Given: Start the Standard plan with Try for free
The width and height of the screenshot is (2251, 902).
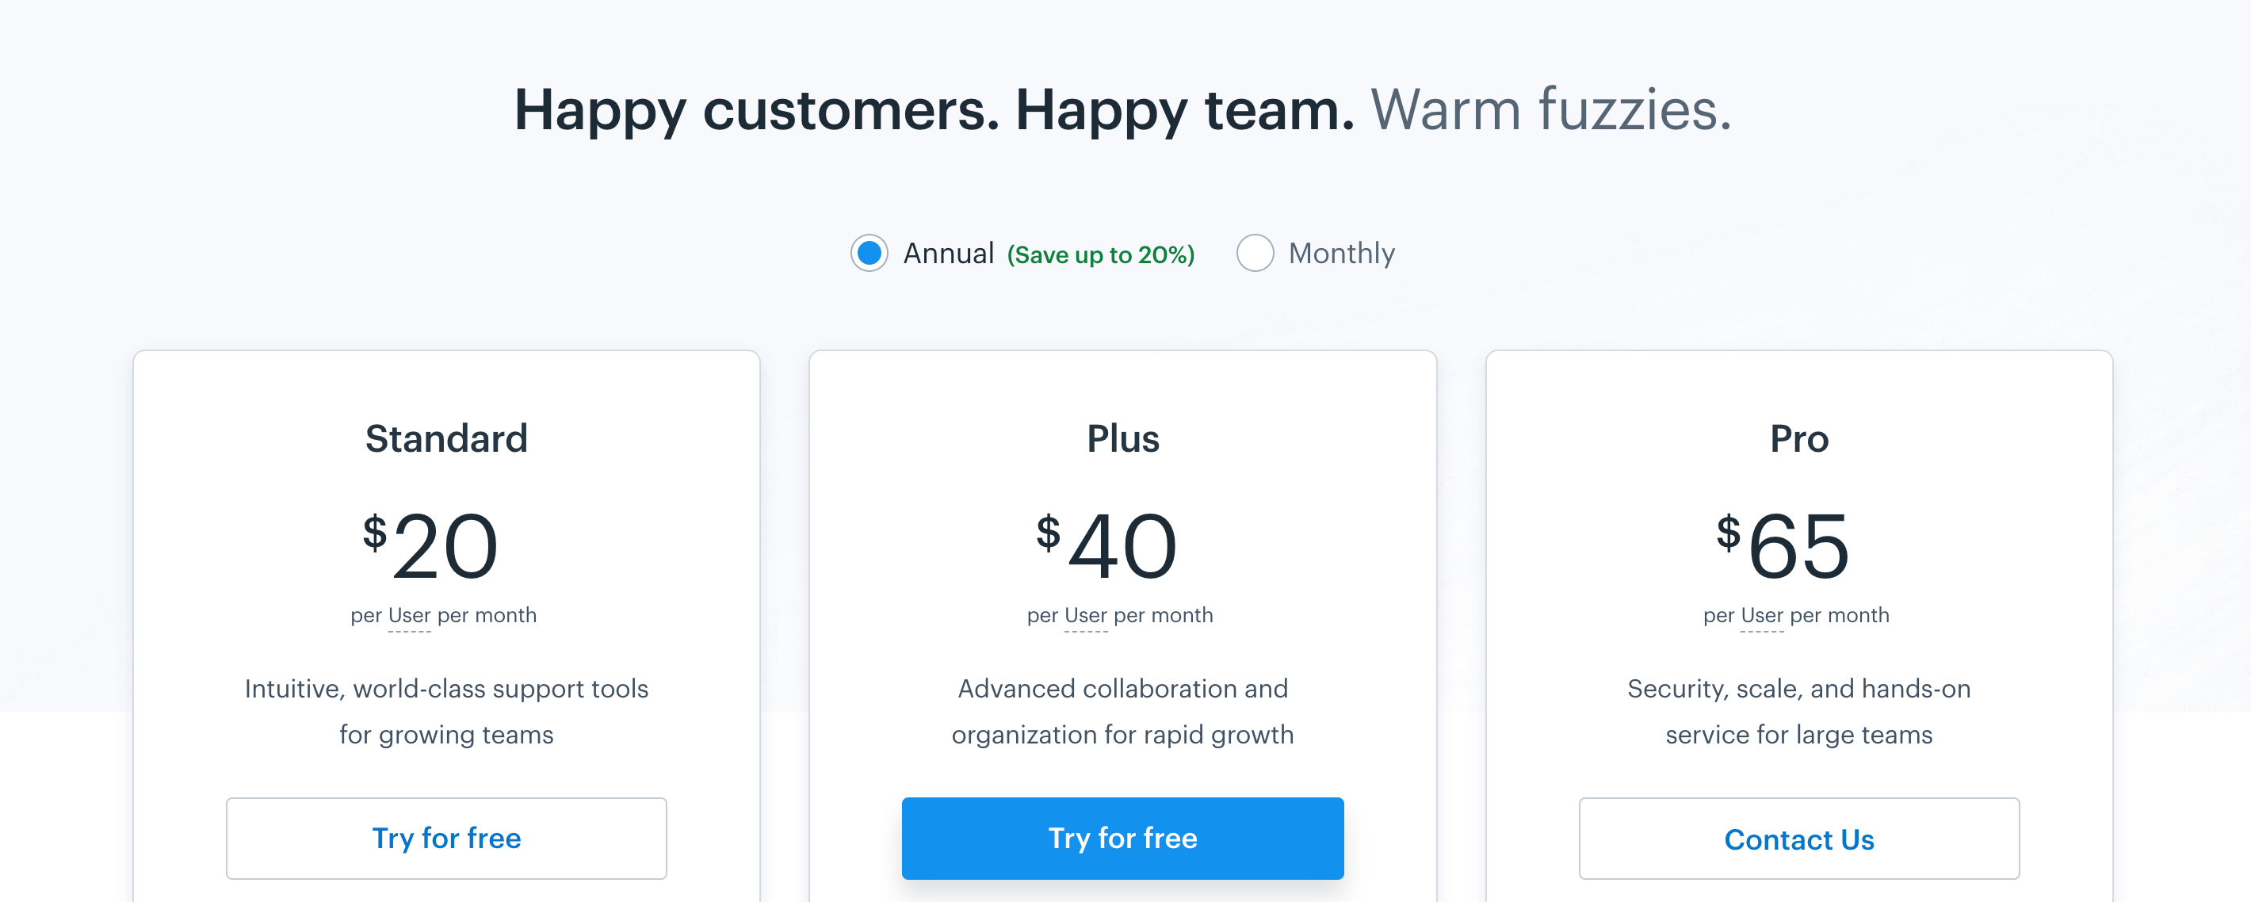Looking at the screenshot, I should (446, 839).
